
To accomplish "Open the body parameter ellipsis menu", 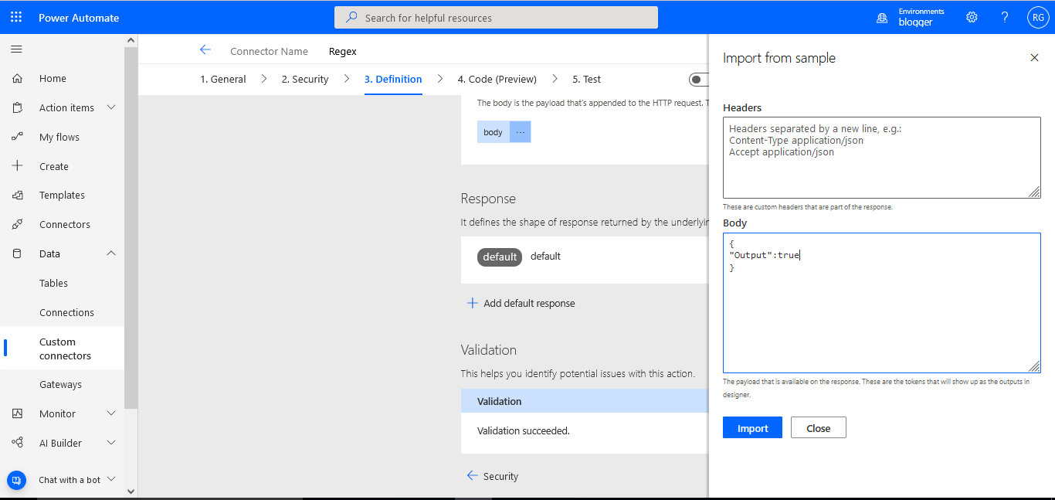I will point(520,132).
